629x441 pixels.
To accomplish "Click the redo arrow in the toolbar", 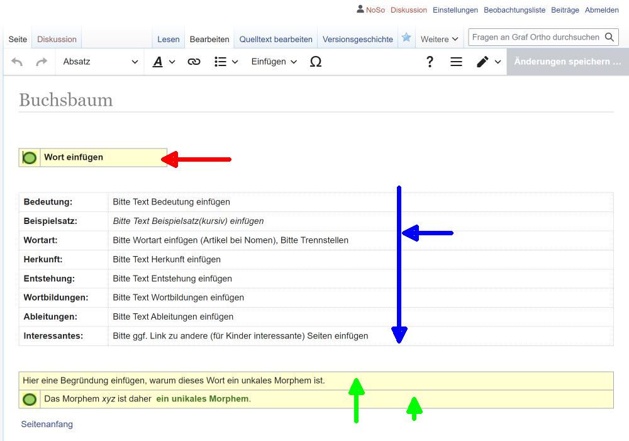I will click(42, 62).
